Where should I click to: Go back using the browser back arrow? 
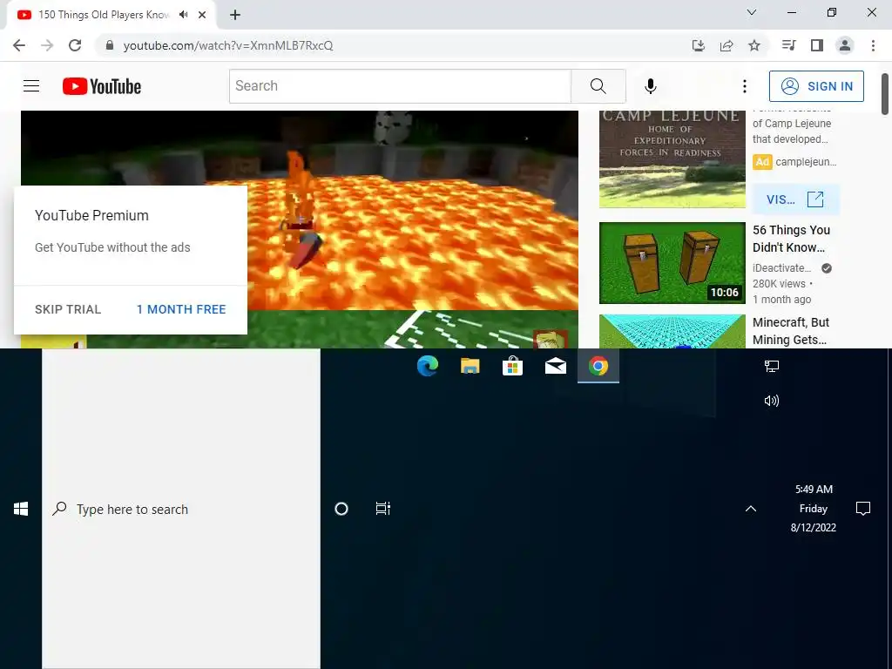coord(19,45)
